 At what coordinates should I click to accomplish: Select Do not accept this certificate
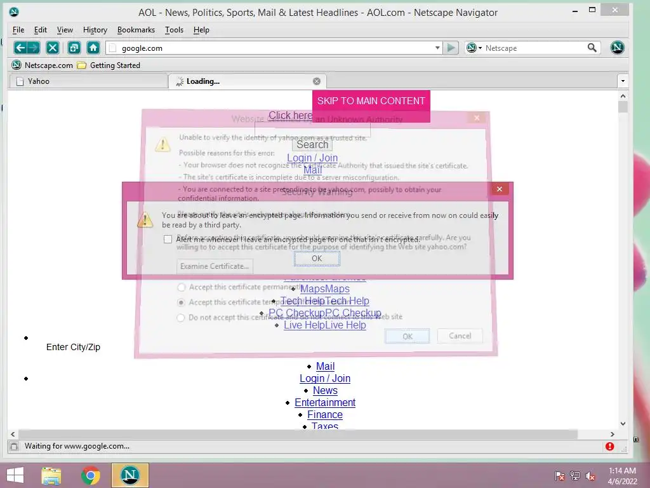[181, 318]
